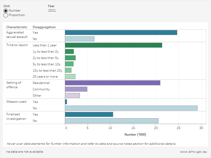Viewport: 211px width, 158px height.
Task: Click the 5y to less than 10y bar
Action: 69,64
